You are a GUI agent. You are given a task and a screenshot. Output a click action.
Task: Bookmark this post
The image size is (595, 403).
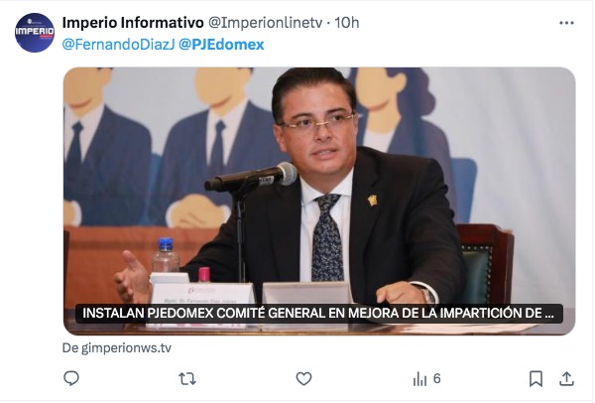point(535,379)
